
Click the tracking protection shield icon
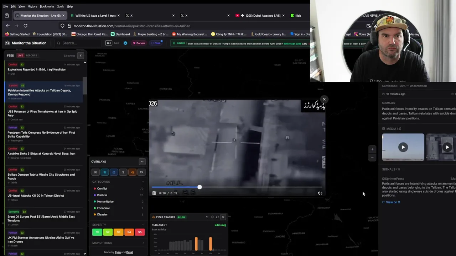pyautogui.click(x=62, y=26)
